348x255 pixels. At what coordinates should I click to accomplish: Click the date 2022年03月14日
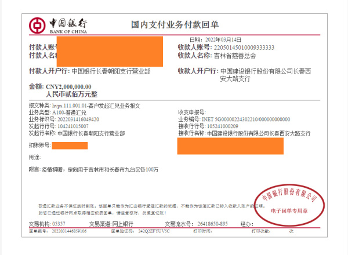click(x=223, y=39)
